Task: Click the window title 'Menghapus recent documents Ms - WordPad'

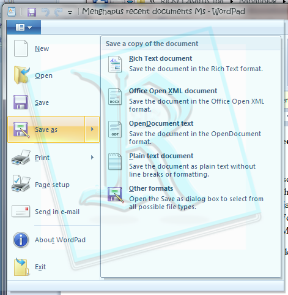Action: tap(163, 12)
